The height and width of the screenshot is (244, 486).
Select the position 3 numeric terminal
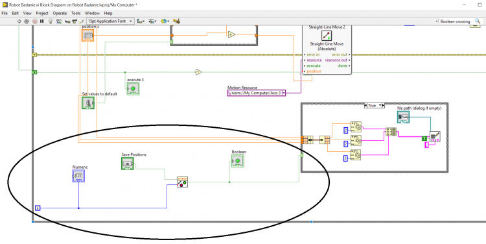tap(87, 36)
